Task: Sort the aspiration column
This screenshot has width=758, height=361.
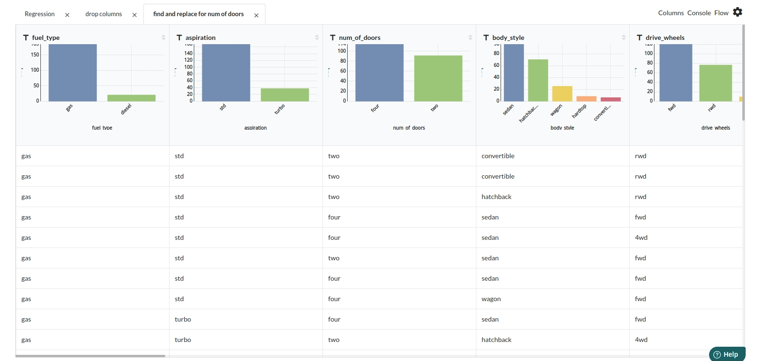Action: click(x=317, y=38)
